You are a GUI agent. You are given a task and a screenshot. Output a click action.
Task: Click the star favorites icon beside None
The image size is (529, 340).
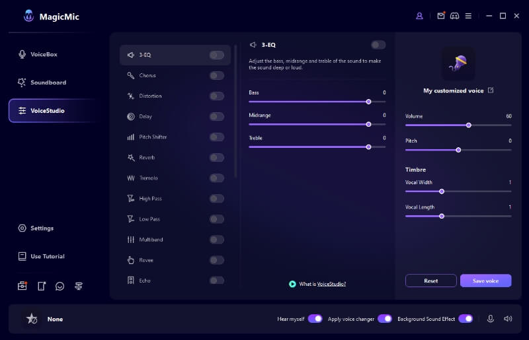click(31, 319)
